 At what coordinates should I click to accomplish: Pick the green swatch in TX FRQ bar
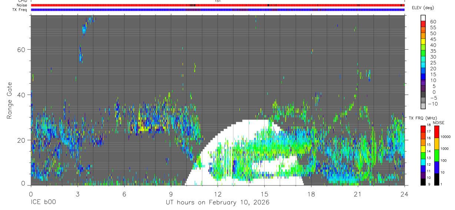pyautogui.click(x=423, y=156)
